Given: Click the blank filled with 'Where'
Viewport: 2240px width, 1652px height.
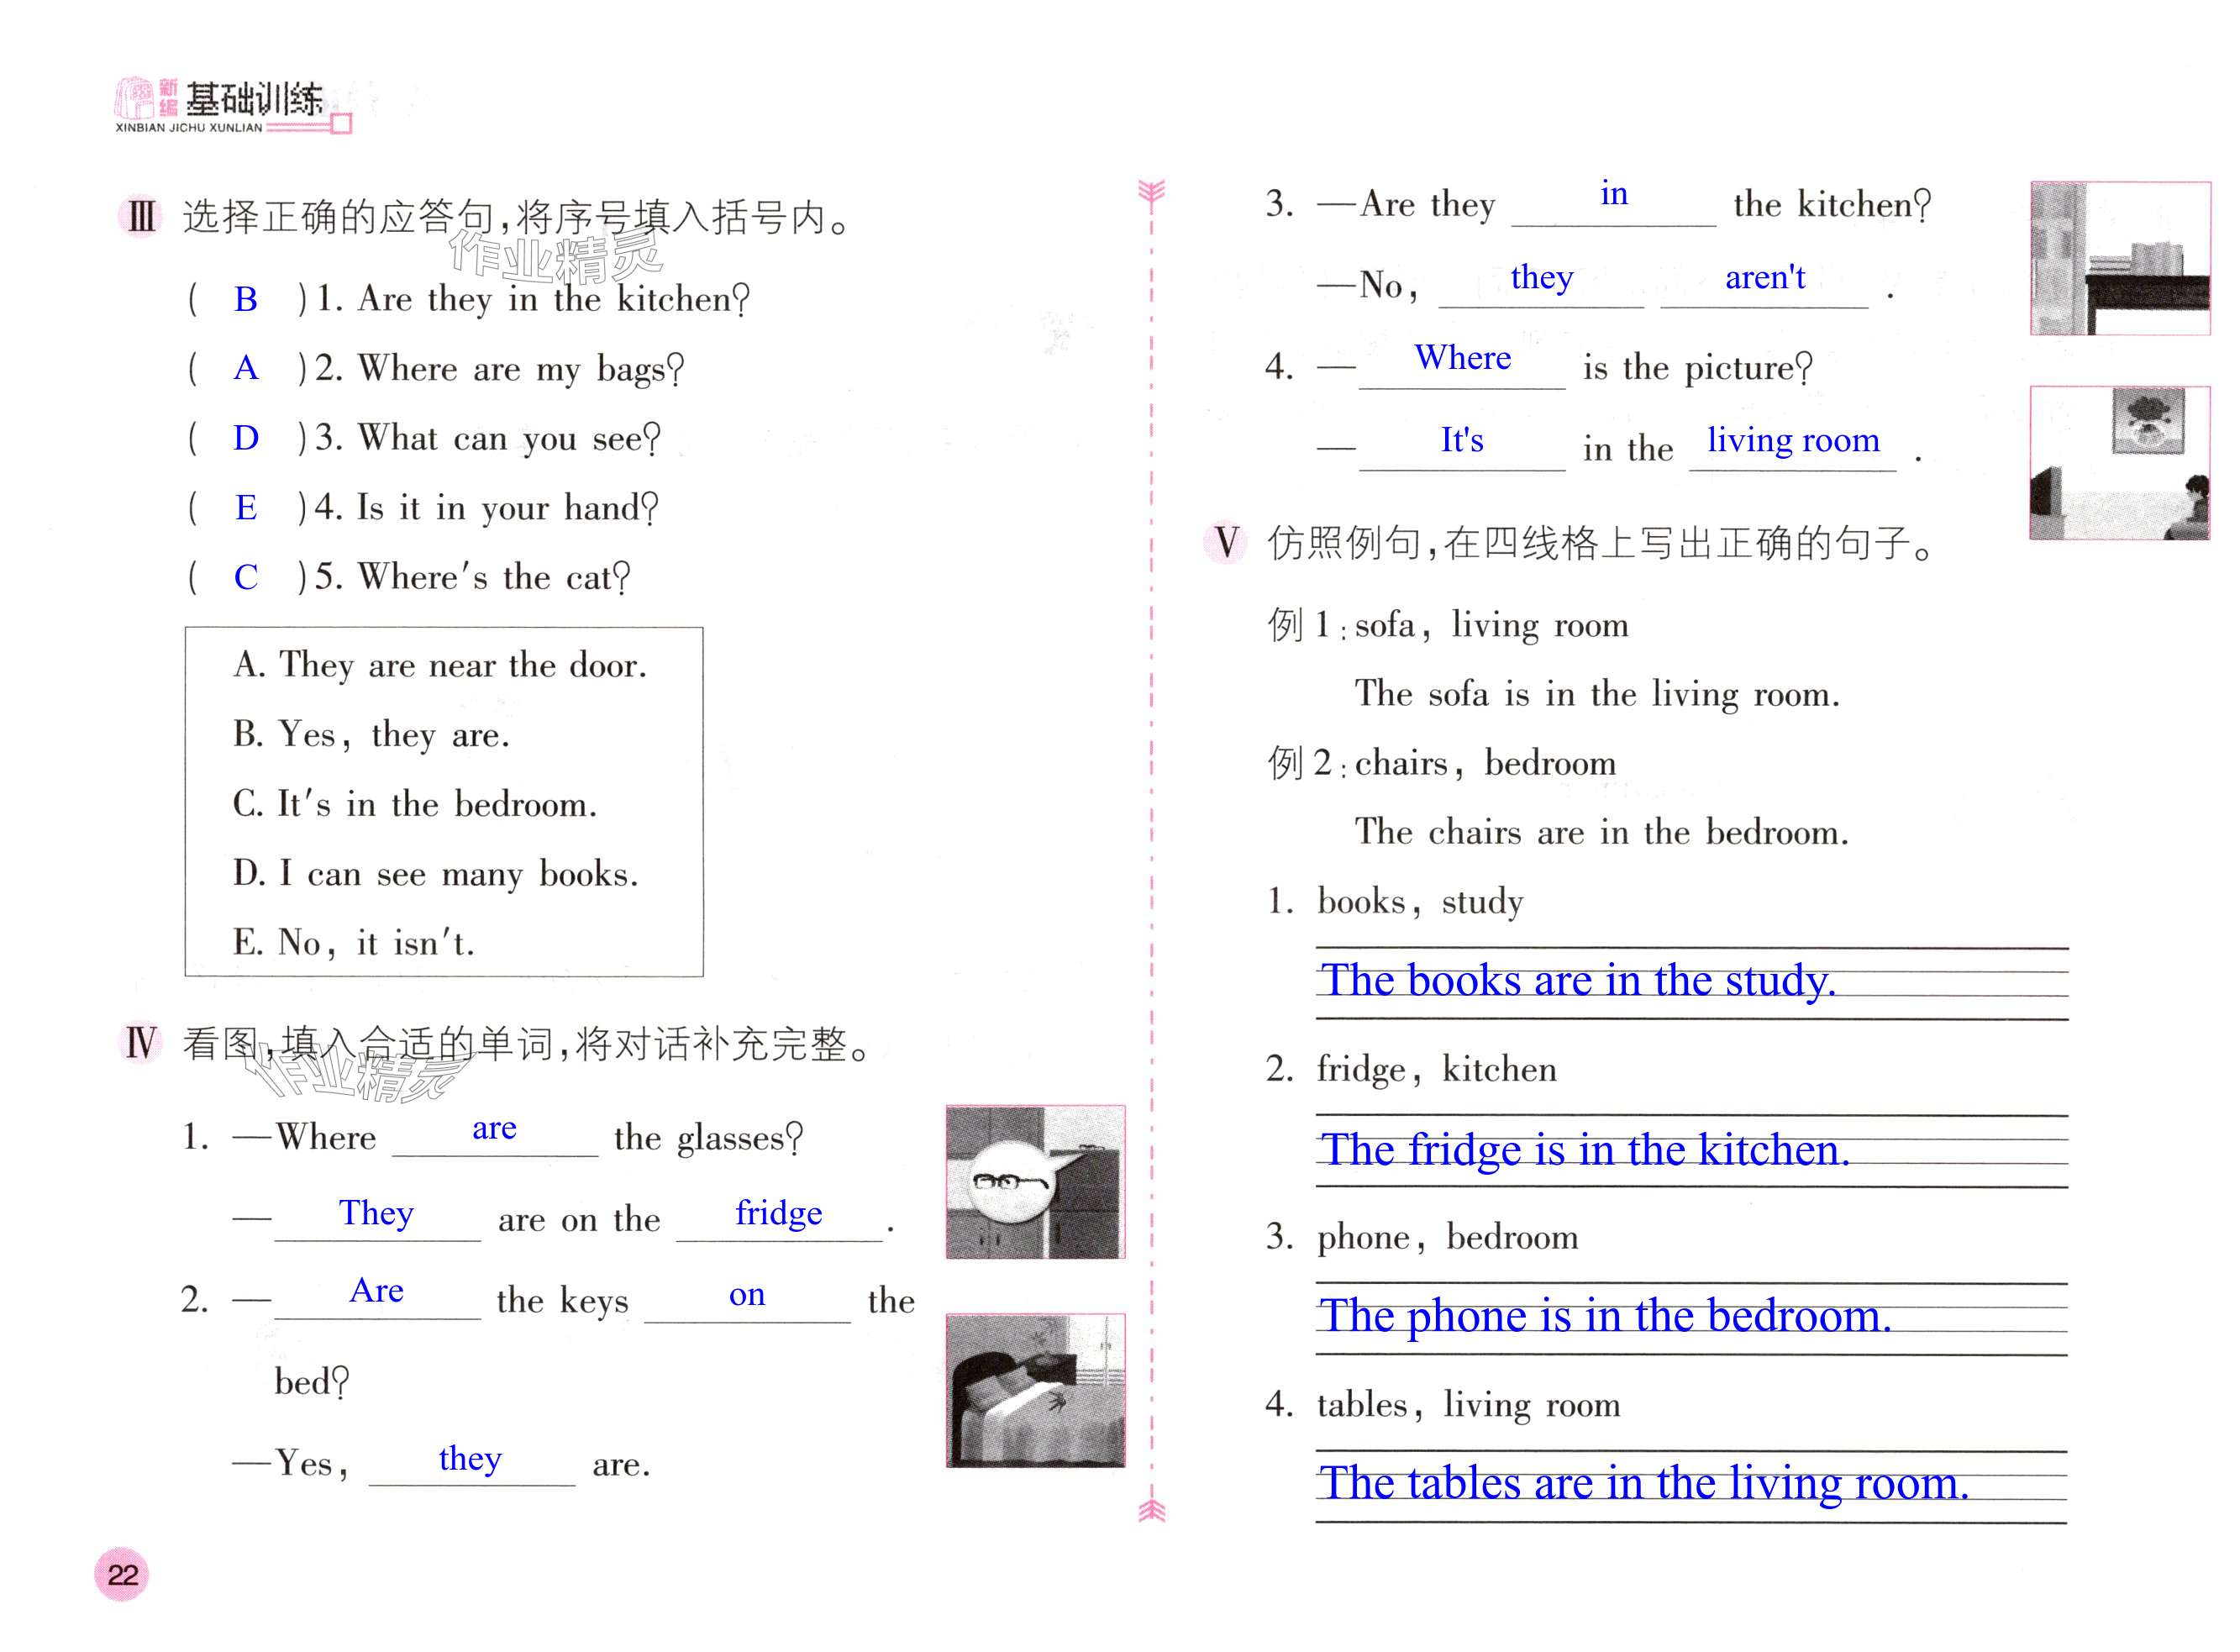Looking at the screenshot, I should (1462, 358).
